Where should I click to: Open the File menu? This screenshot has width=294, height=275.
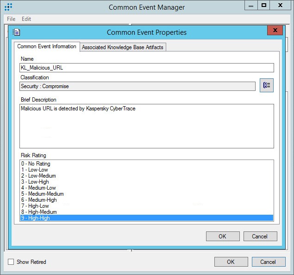pyautogui.click(x=11, y=19)
